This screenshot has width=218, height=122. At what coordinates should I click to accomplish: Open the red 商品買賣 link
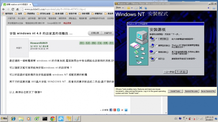(67, 23)
